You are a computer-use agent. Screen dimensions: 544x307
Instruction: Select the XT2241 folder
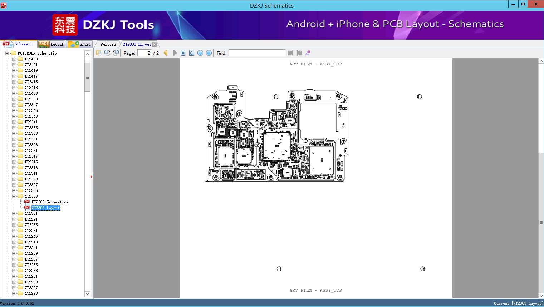coord(31,248)
